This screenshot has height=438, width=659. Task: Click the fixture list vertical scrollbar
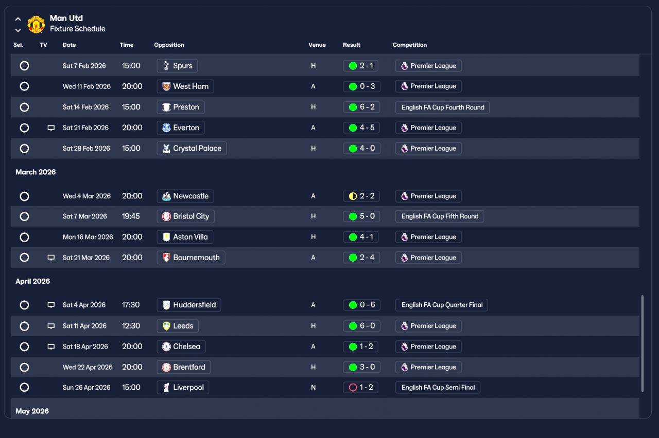[x=642, y=343]
